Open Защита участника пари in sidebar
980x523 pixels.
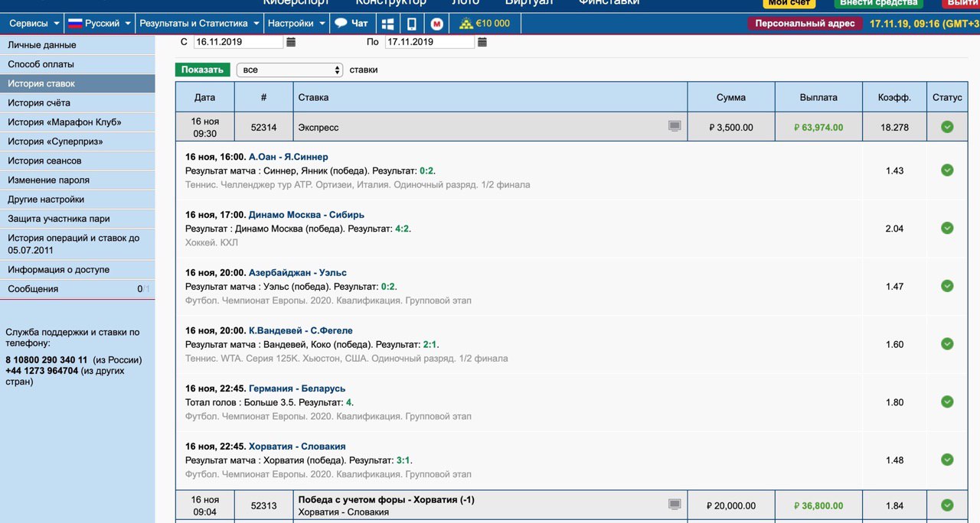pyautogui.click(x=77, y=219)
